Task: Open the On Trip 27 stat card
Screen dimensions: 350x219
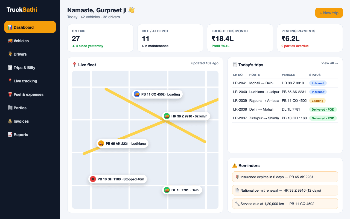Action: [x=100, y=38]
